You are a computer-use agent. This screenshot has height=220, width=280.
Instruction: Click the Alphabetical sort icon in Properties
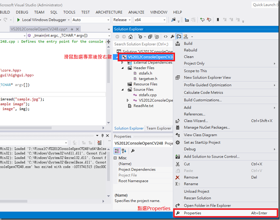[x=124, y=151]
